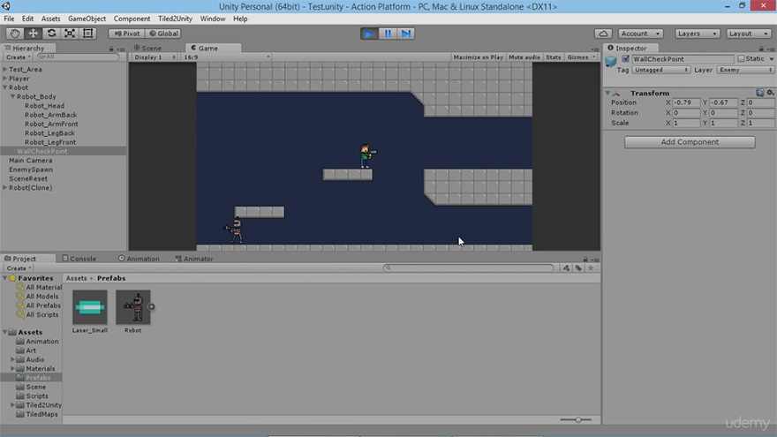Click the Hierarchy panel lock icon
777x437 pixels.
(x=111, y=49)
